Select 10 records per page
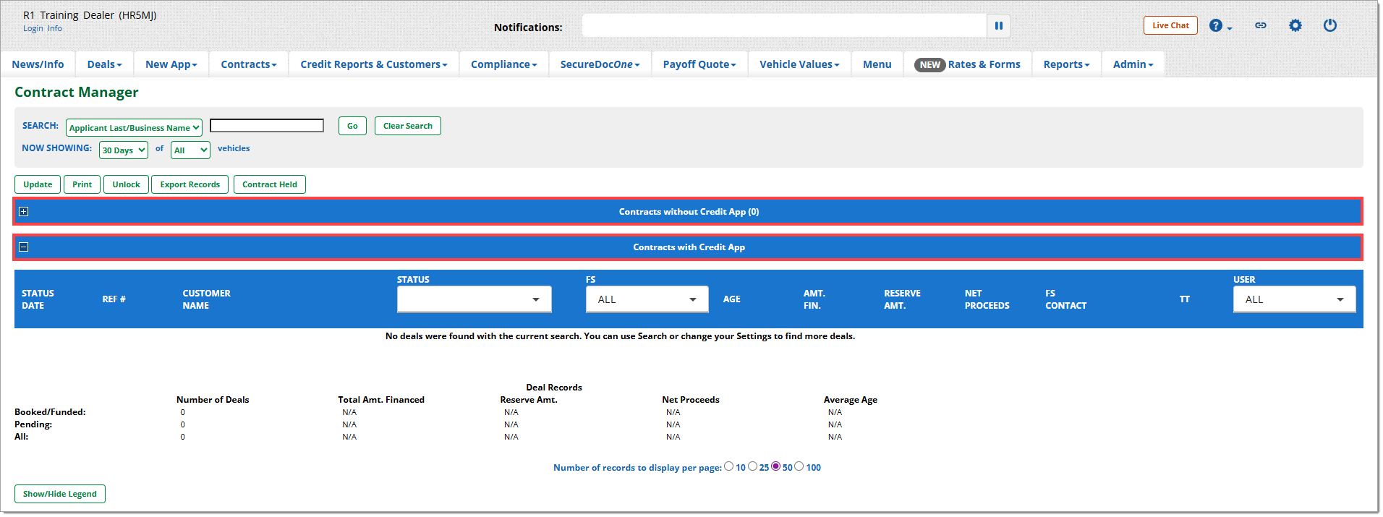 728,467
